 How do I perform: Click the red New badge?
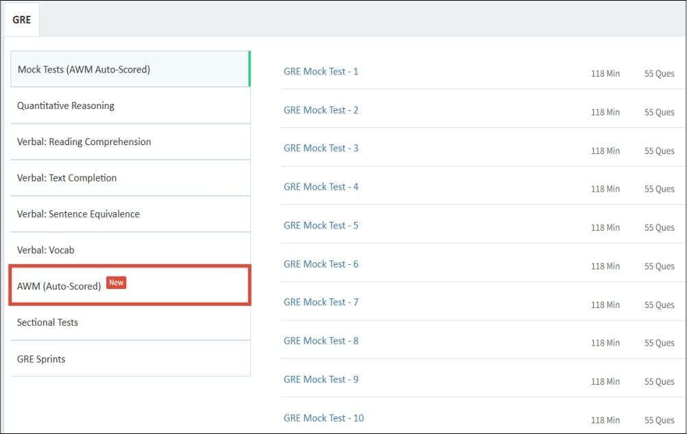point(117,283)
